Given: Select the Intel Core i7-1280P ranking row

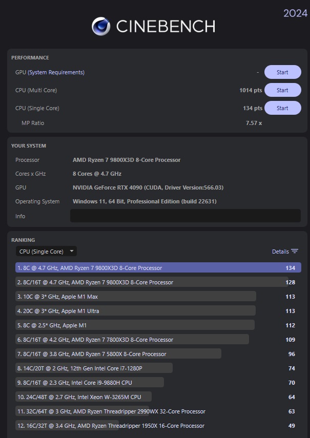Looking at the screenshot, I should [158, 368].
